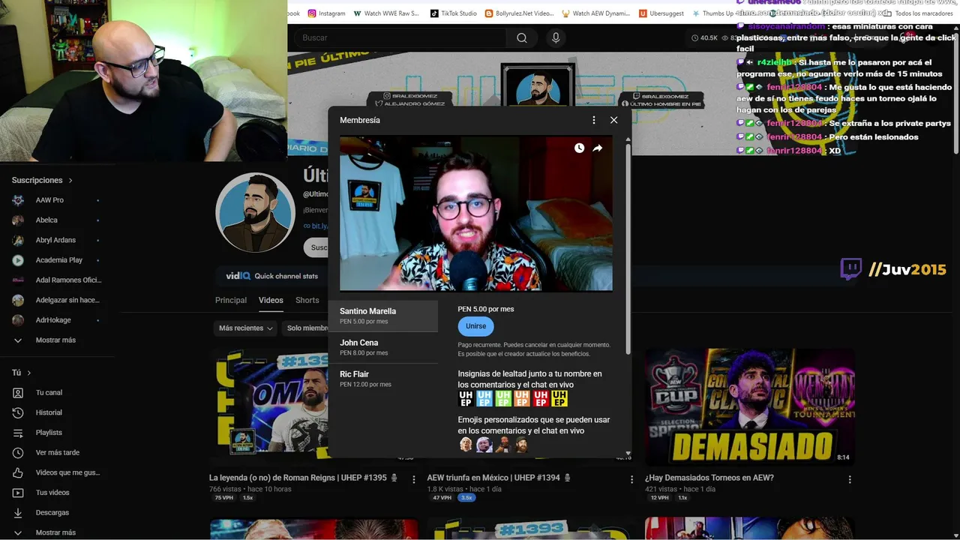Click the channel avatar of Último Hombre en Pie
Viewport: 960px width, 540px height.
(x=254, y=213)
